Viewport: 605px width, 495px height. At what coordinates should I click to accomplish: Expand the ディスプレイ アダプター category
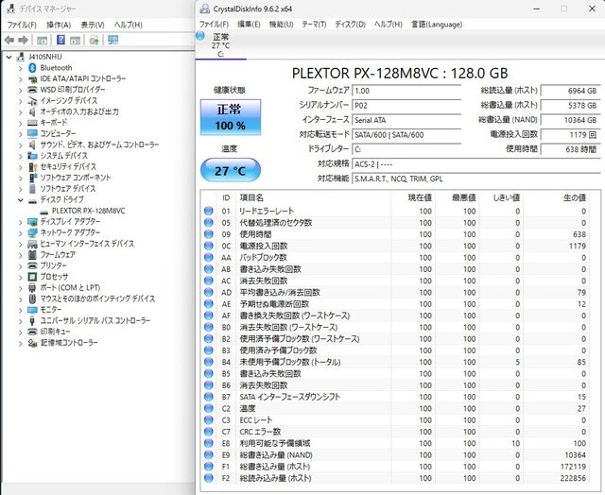coord(21,222)
